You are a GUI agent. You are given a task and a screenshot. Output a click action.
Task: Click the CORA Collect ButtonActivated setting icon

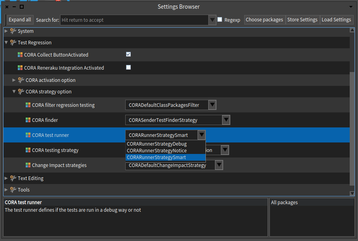tap(20, 55)
